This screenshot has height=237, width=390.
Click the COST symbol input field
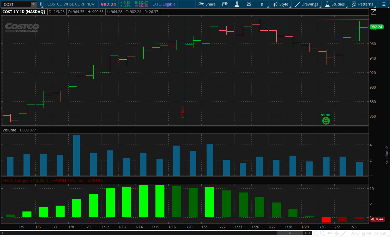(16, 4)
